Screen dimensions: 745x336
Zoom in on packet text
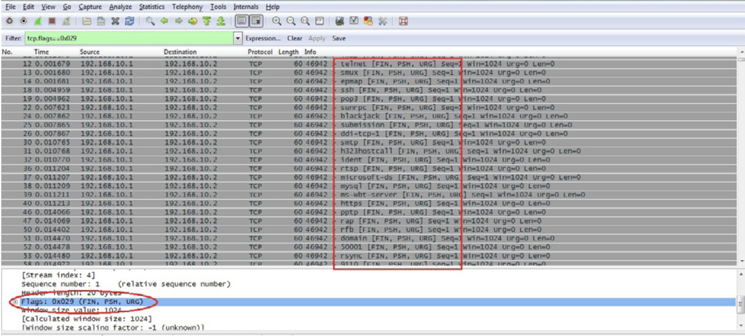(277, 21)
